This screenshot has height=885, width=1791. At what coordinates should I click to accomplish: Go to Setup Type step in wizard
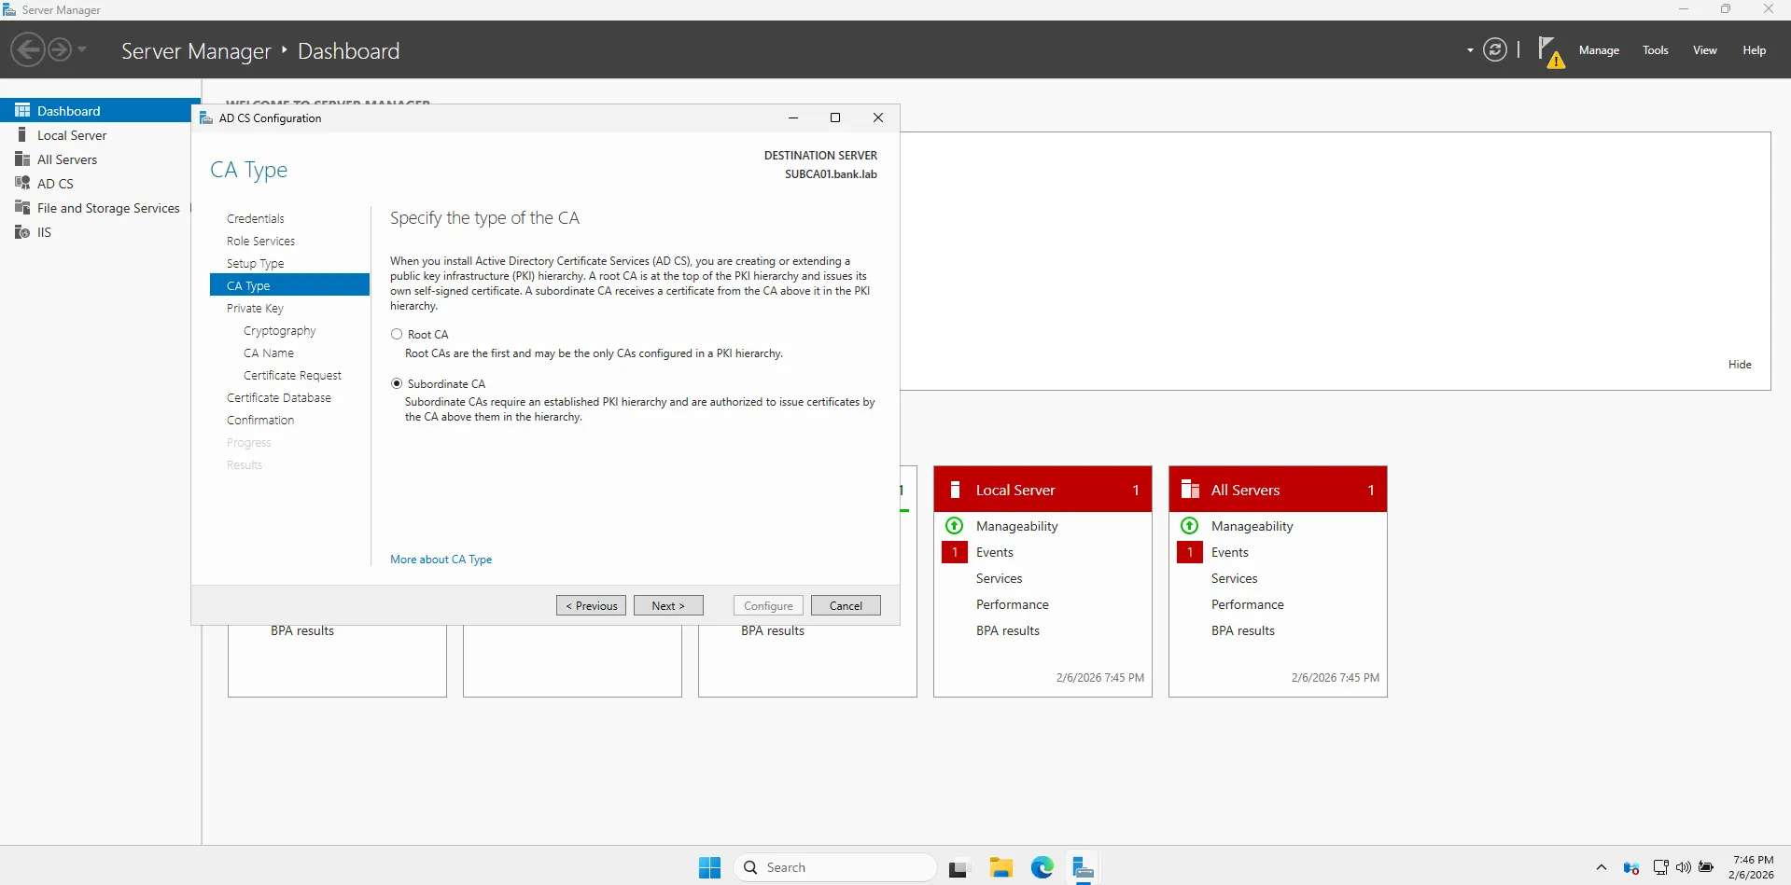(255, 263)
